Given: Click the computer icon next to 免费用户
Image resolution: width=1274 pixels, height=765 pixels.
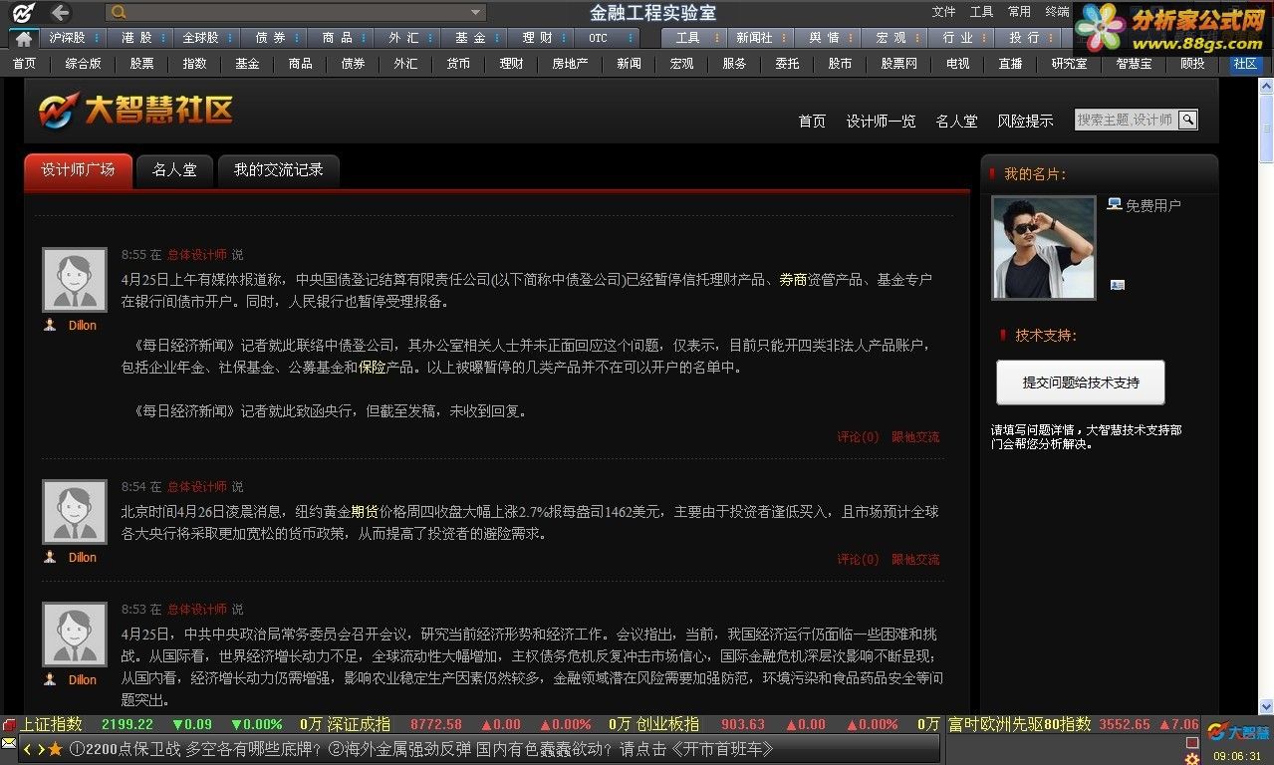Looking at the screenshot, I should (x=1114, y=204).
